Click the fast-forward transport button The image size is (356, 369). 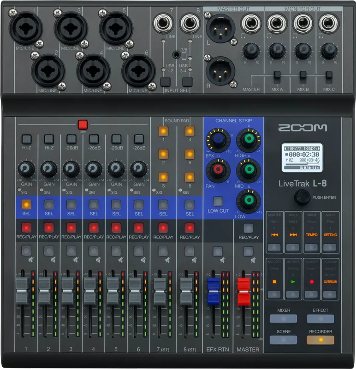point(293,247)
